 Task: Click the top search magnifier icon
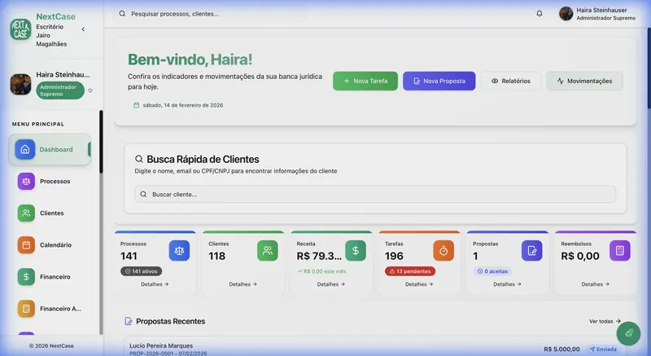(x=122, y=14)
